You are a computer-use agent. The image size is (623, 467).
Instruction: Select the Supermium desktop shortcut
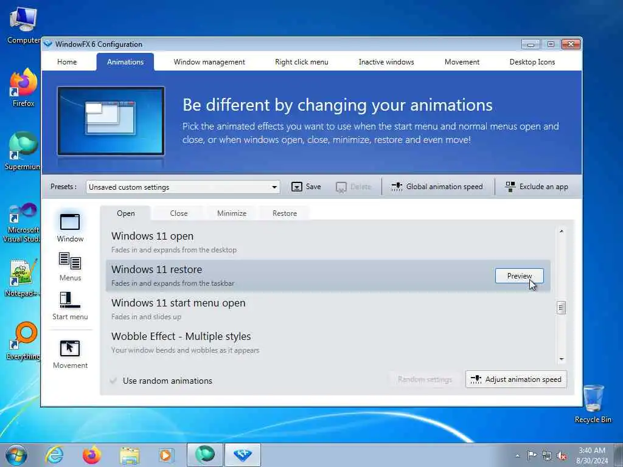(23, 151)
